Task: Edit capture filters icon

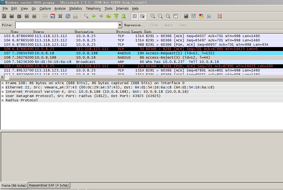Action: 186,16
